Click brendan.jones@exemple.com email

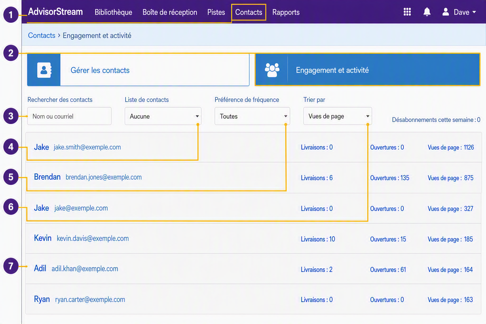click(x=103, y=177)
